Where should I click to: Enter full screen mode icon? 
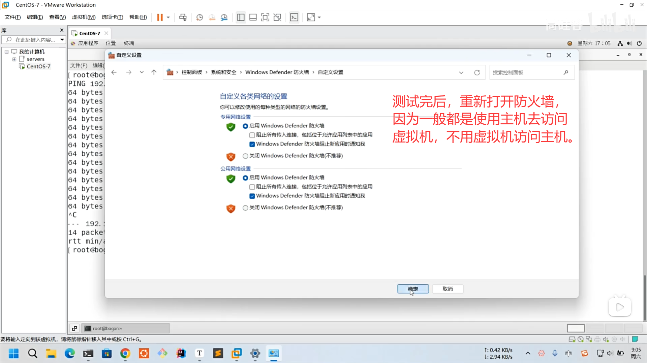click(265, 17)
